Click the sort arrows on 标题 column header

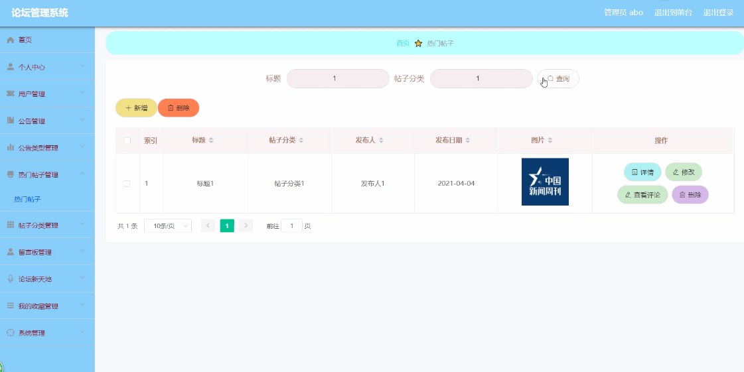pyautogui.click(x=211, y=141)
